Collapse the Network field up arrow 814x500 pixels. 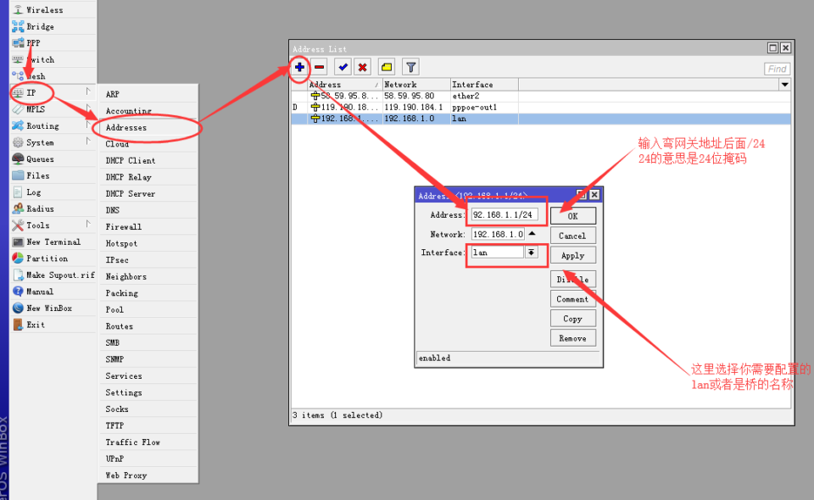pyautogui.click(x=532, y=234)
